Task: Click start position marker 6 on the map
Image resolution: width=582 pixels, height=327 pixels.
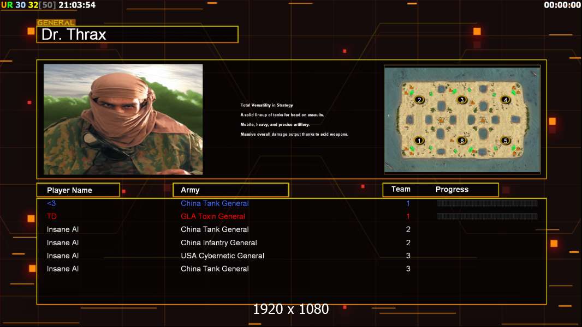Action: [462, 141]
